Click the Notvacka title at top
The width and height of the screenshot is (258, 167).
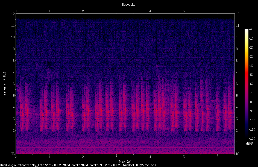point(129,5)
